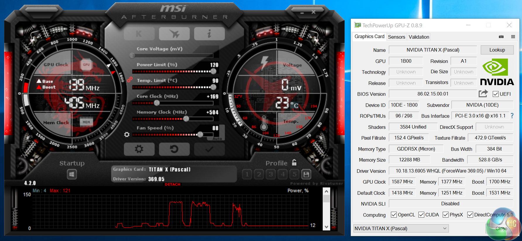Select profile slot 3
Viewport: 522px width, 241px height.
tap(271, 175)
